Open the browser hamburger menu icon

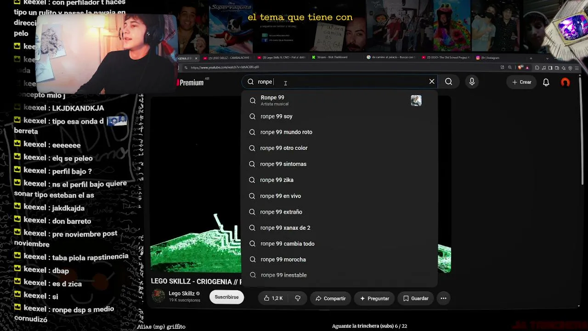(577, 68)
